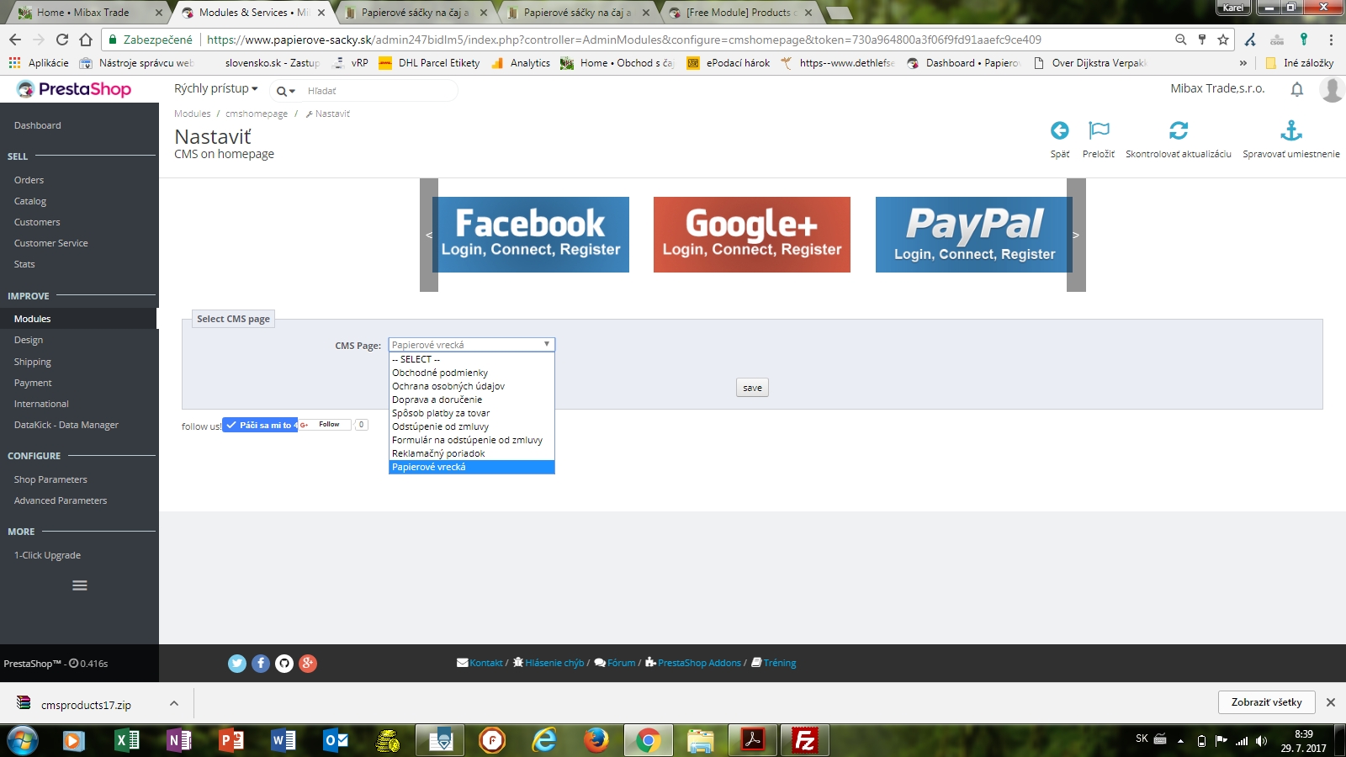
Task: Open Twitter icon in footer
Action: point(237,664)
